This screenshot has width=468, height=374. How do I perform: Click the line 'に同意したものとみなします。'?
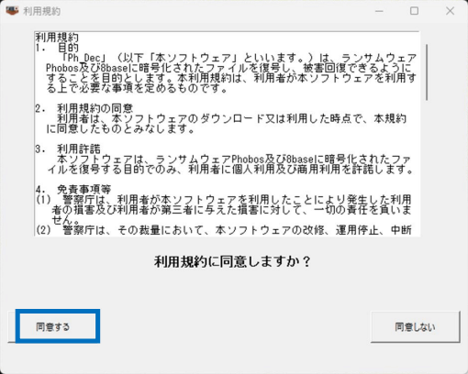[121, 128]
